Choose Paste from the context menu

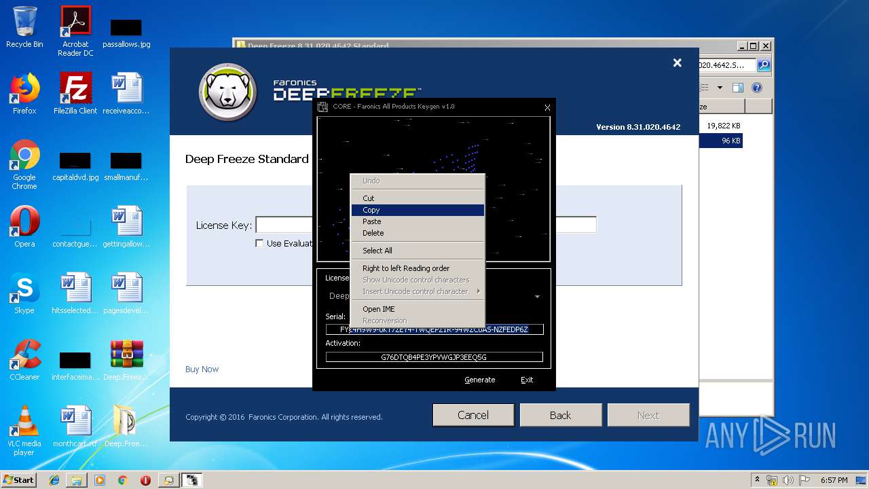418,221
